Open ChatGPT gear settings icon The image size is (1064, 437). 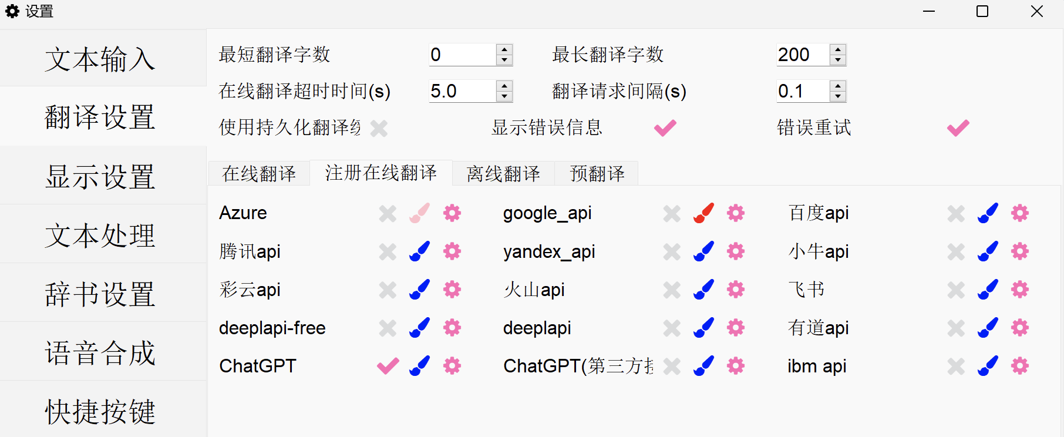coord(452,366)
